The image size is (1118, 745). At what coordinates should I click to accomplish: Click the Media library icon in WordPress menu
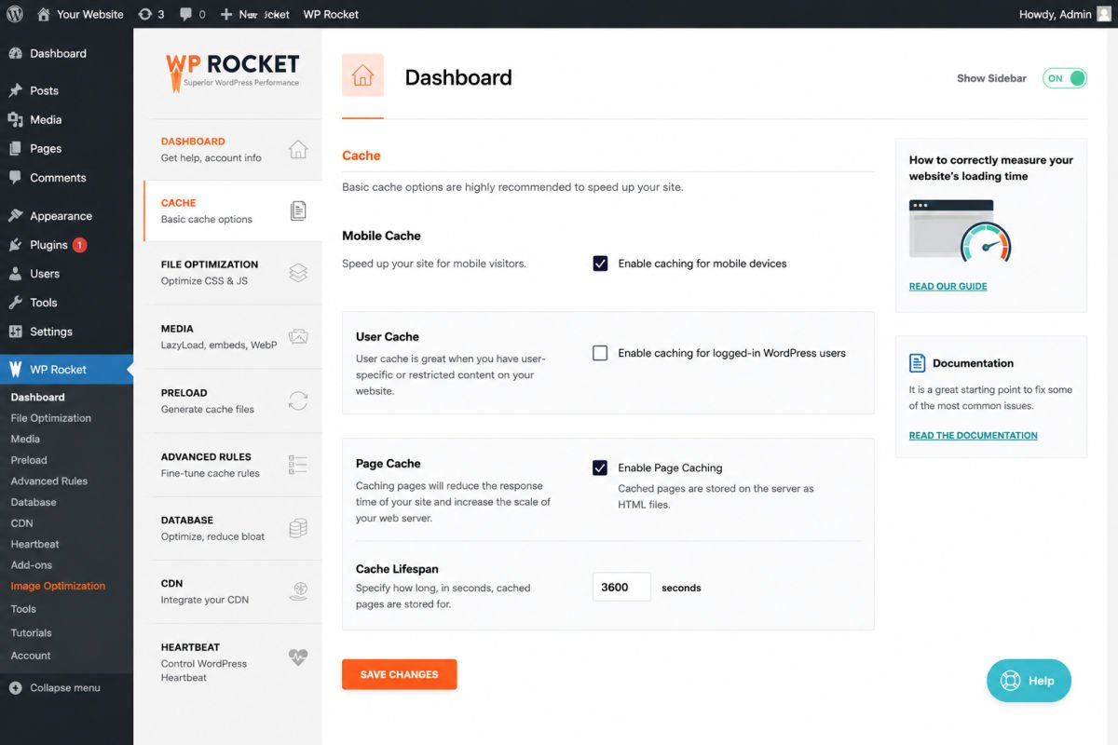(15, 119)
